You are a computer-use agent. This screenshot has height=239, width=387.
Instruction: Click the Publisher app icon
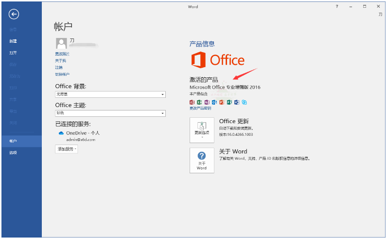pos(229,102)
